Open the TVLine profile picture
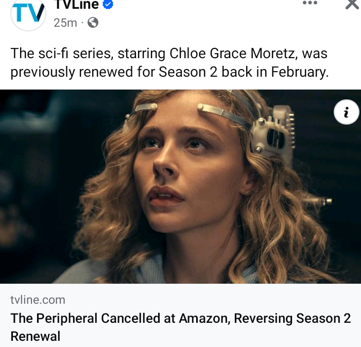This screenshot has height=347, width=361. click(x=28, y=14)
